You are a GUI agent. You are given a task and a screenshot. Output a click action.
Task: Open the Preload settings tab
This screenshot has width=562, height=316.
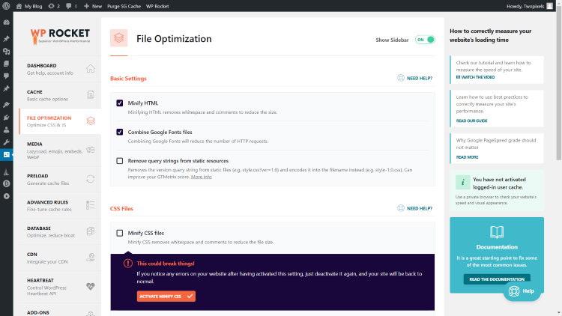click(x=60, y=180)
